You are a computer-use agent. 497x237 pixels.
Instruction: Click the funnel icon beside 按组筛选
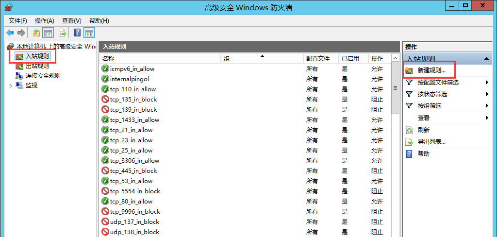coord(409,106)
